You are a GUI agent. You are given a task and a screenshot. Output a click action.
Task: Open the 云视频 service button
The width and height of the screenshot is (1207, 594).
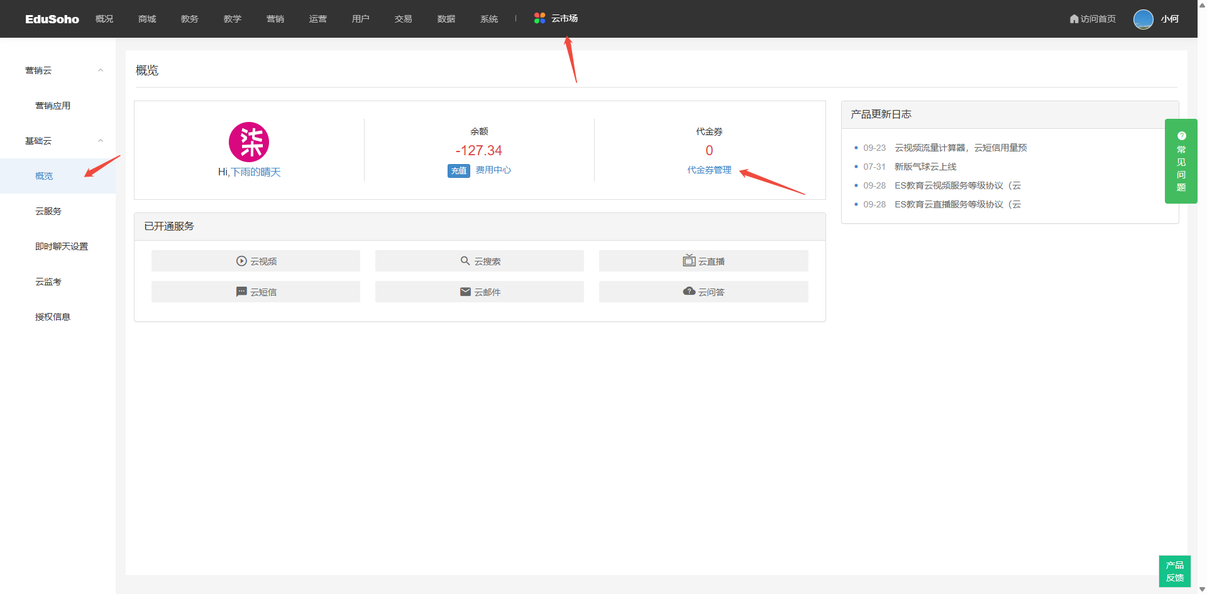pyautogui.click(x=256, y=261)
